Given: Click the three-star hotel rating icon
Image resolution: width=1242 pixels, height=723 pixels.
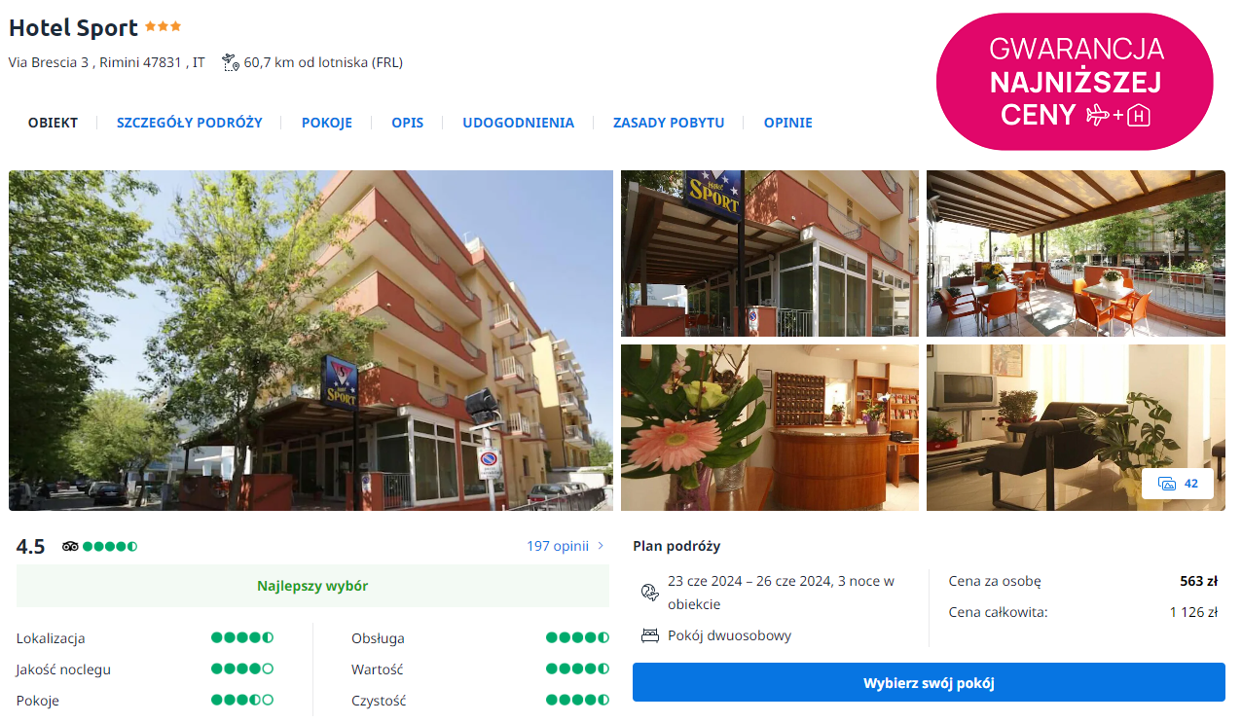Looking at the screenshot, I should 163,27.
